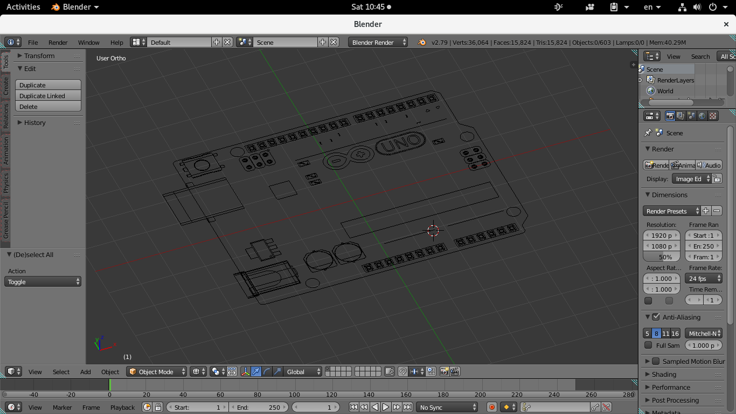Click the Delete button in Edit panel
Screen dimensions: 736x414
[x=48, y=106]
